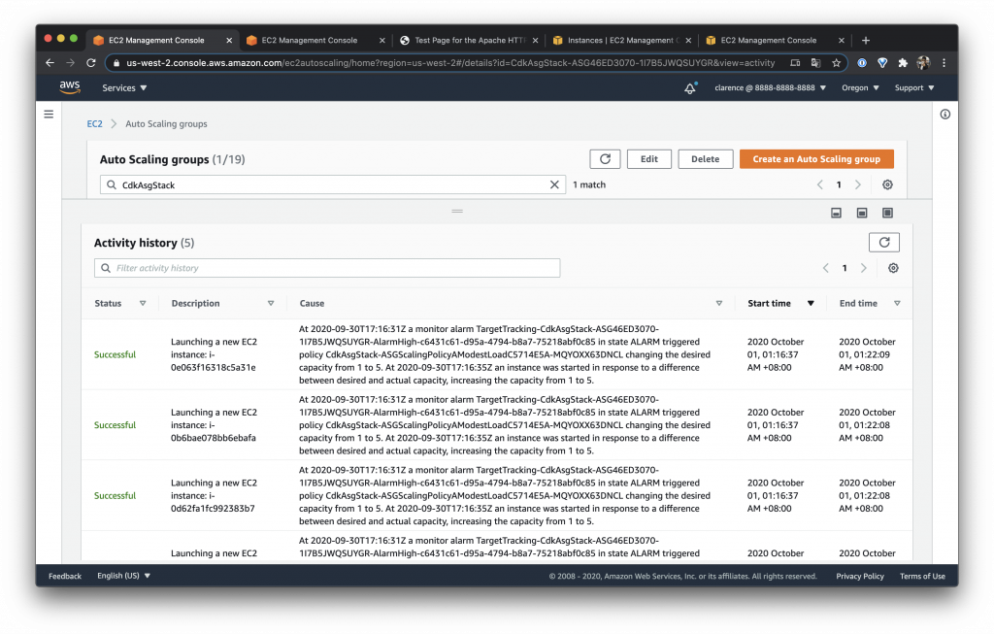
Task: Click the Edit button
Action: click(649, 159)
